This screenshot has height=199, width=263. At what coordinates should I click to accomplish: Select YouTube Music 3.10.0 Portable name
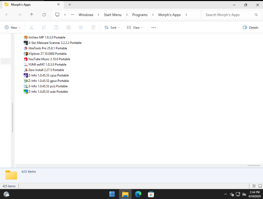click(x=49, y=59)
